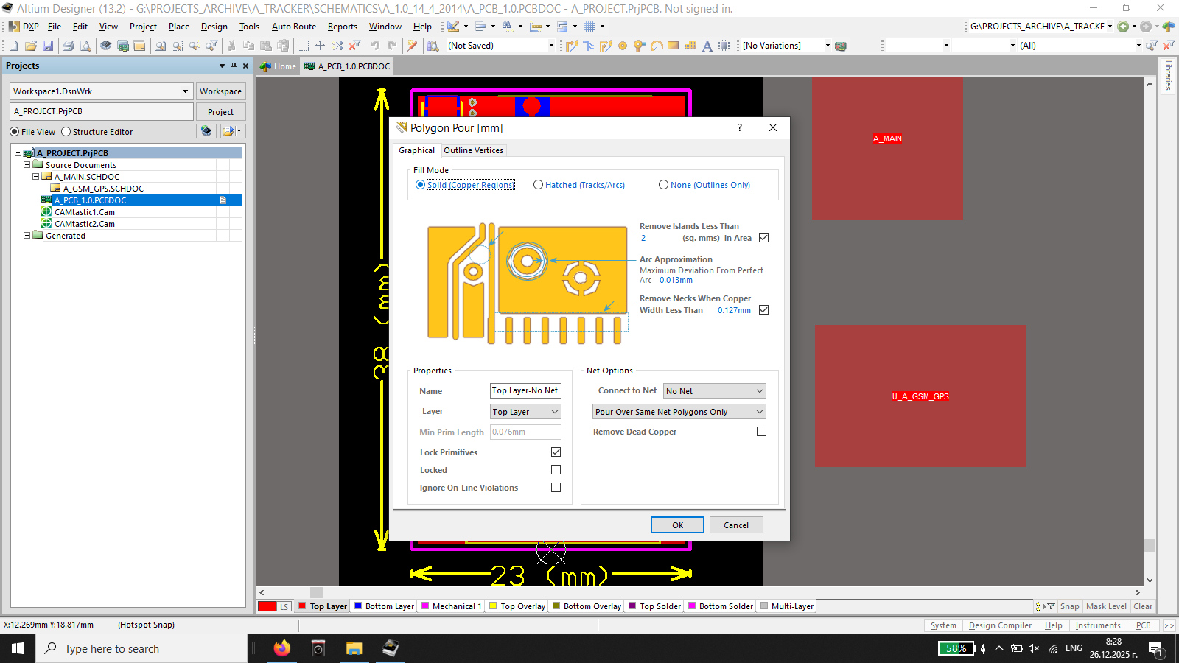This screenshot has width=1179, height=663.
Task: Switch to the Home document tab
Action: [279, 66]
